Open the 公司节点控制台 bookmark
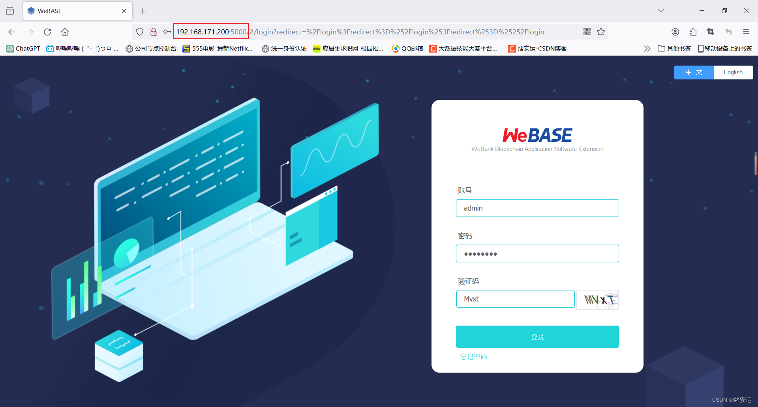The height and width of the screenshot is (407, 758). pos(151,49)
